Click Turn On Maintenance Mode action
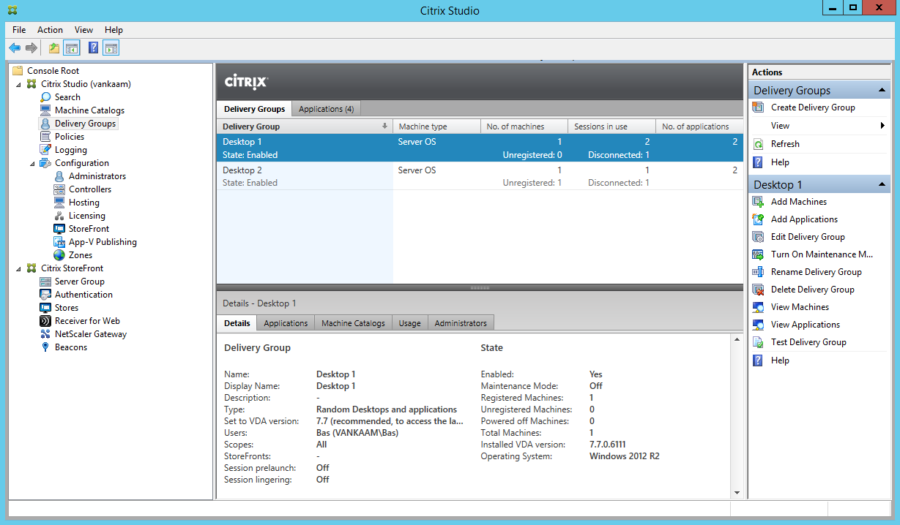This screenshot has width=900, height=525. 822,254
